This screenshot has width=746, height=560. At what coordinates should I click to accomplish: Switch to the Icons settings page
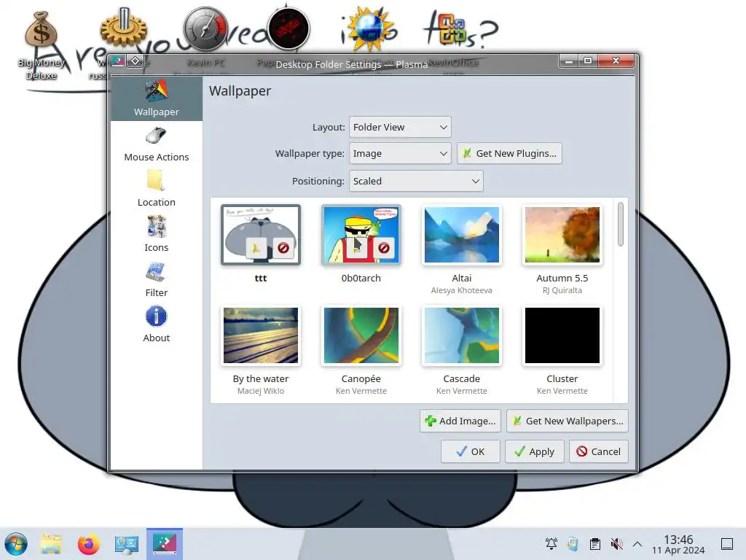pos(157,235)
